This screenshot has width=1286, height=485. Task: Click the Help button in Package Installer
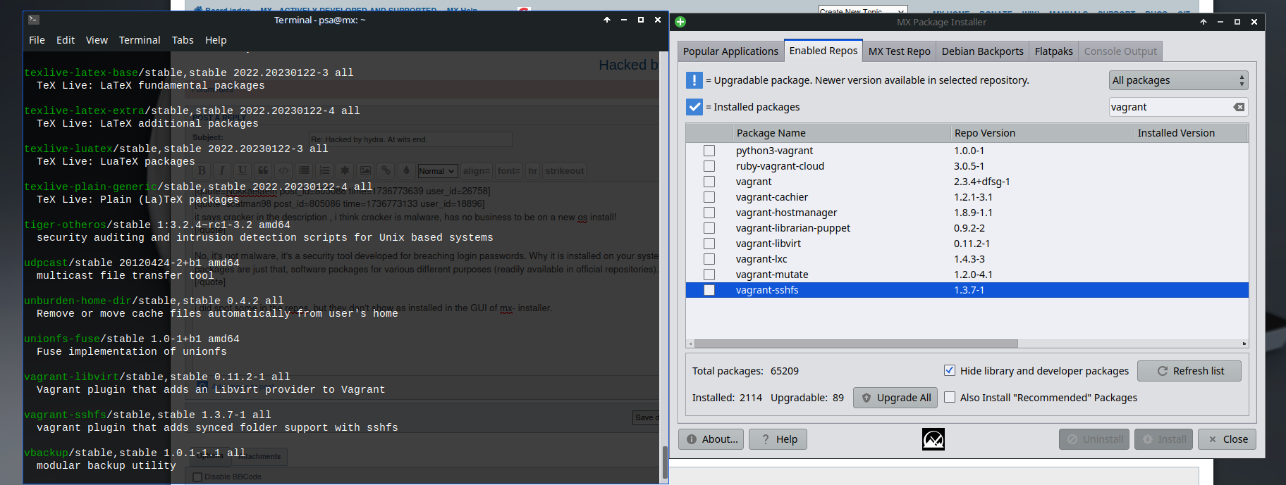coord(778,439)
